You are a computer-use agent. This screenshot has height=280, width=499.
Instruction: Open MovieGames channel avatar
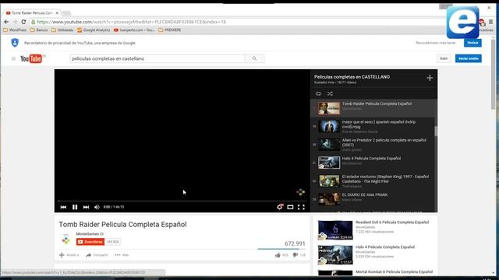point(65,239)
